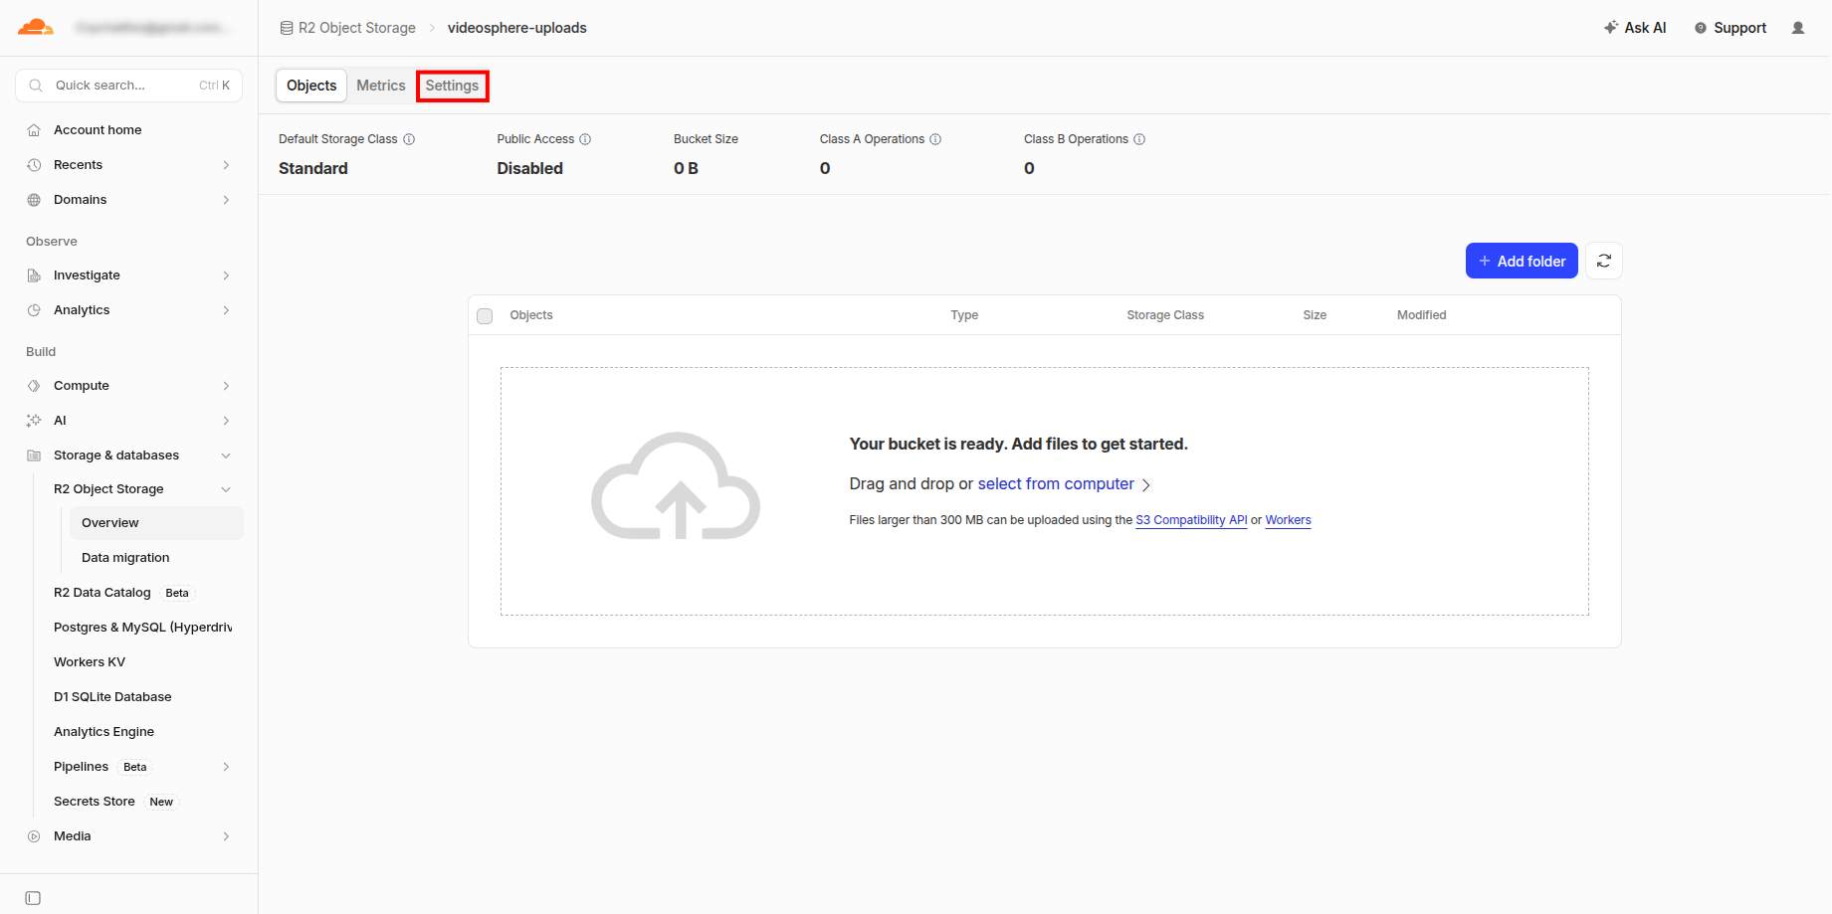Tick the select-all objects checkbox
This screenshot has width=1832, height=914.
click(485, 316)
